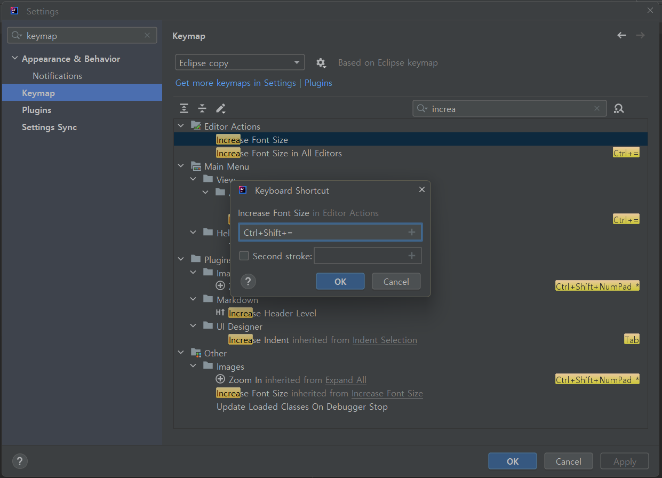Select Keymap in settings sidebar
Image resolution: width=662 pixels, height=478 pixels.
[82, 93]
